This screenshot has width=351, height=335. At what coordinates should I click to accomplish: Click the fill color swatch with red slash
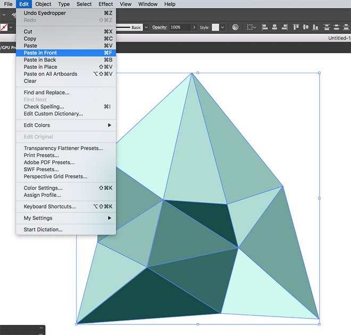(5, 27)
